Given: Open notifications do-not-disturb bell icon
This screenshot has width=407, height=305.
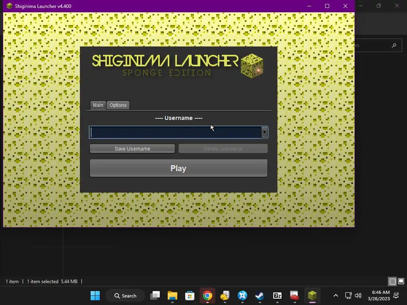Looking at the screenshot, I should [x=396, y=295].
